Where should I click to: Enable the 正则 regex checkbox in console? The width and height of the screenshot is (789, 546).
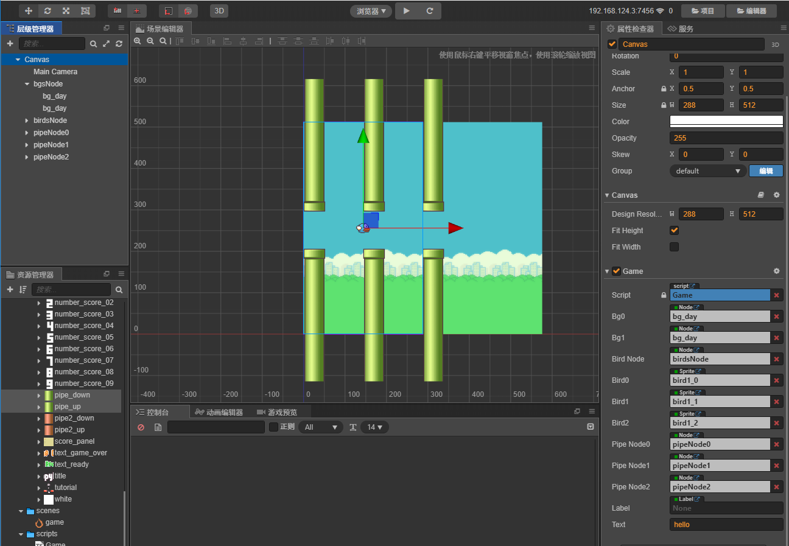(x=273, y=427)
